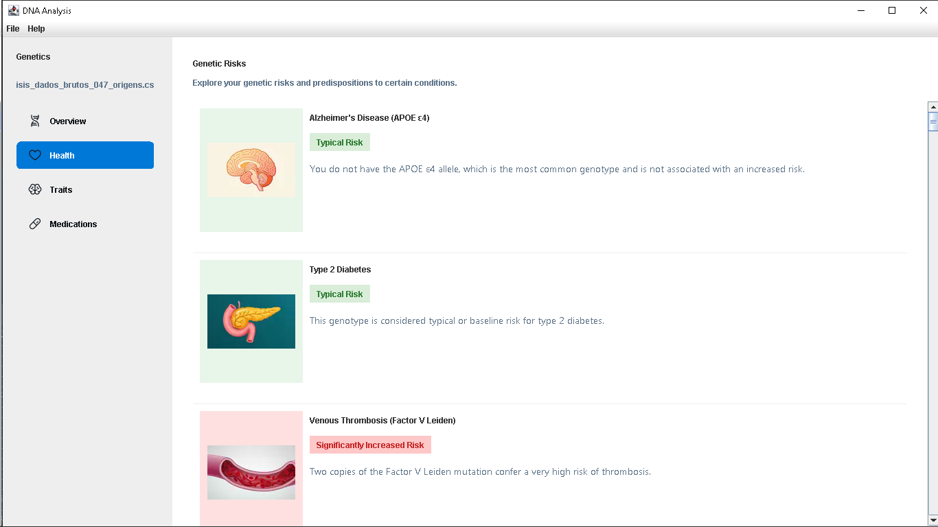Click the Typical Risk badge for Type 2 Diabetes
The image size is (938, 527).
coord(339,294)
